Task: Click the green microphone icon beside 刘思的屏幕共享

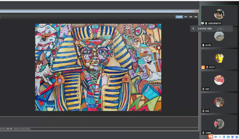Action: (x=206, y=24)
